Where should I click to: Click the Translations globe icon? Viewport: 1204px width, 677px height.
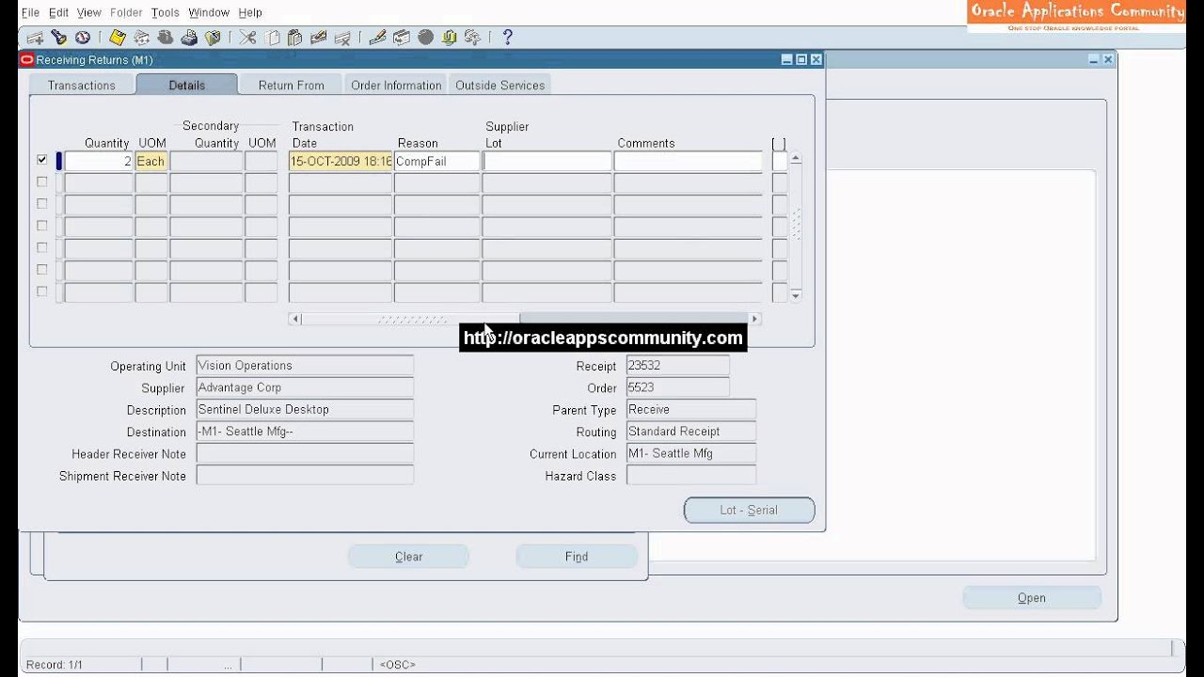425,38
